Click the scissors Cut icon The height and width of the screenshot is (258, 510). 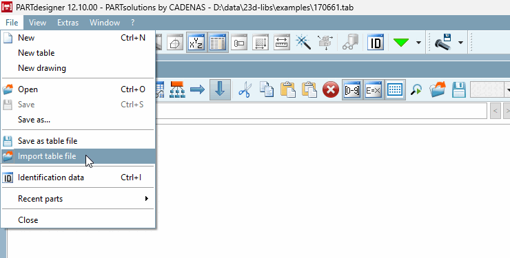coord(245,90)
